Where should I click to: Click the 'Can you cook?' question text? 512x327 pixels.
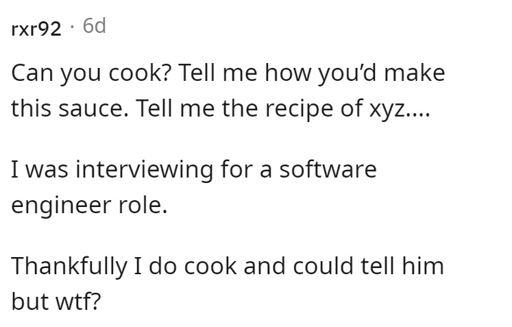pos(91,73)
